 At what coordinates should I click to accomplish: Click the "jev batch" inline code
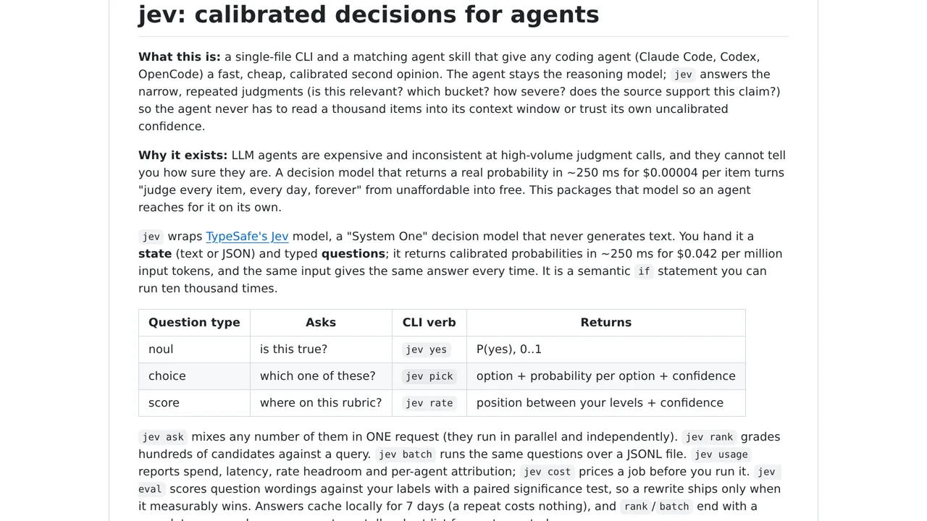coord(406,454)
